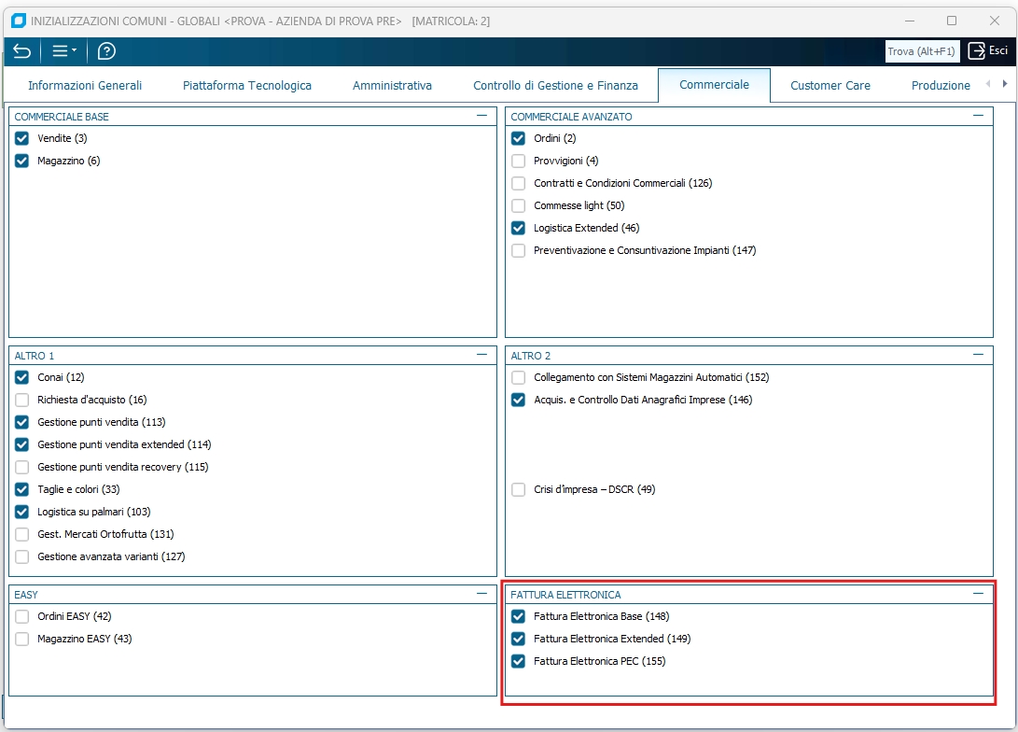1018x732 pixels.
Task: Open the help question mark icon
Action: click(x=106, y=51)
